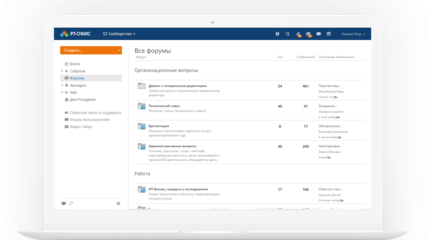Open the Видео гайды link
Viewport: 428px width, 240px height.
pyautogui.click(x=81, y=127)
